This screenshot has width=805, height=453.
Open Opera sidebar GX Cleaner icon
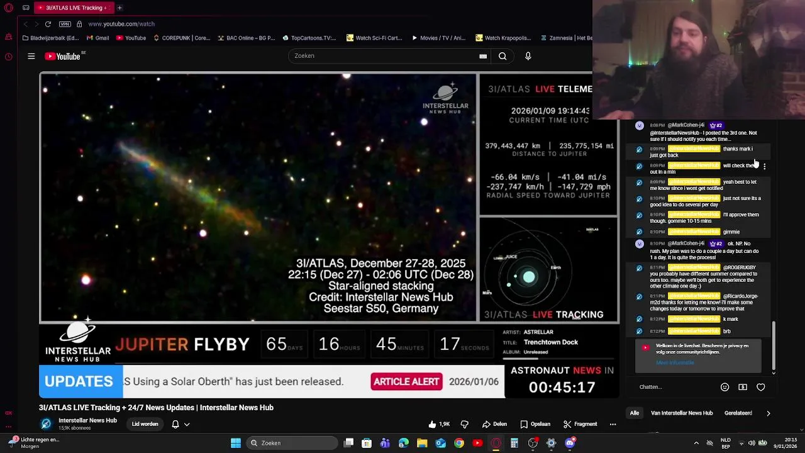tap(8, 37)
